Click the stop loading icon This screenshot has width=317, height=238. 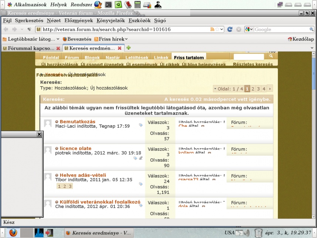click(x=238, y=29)
